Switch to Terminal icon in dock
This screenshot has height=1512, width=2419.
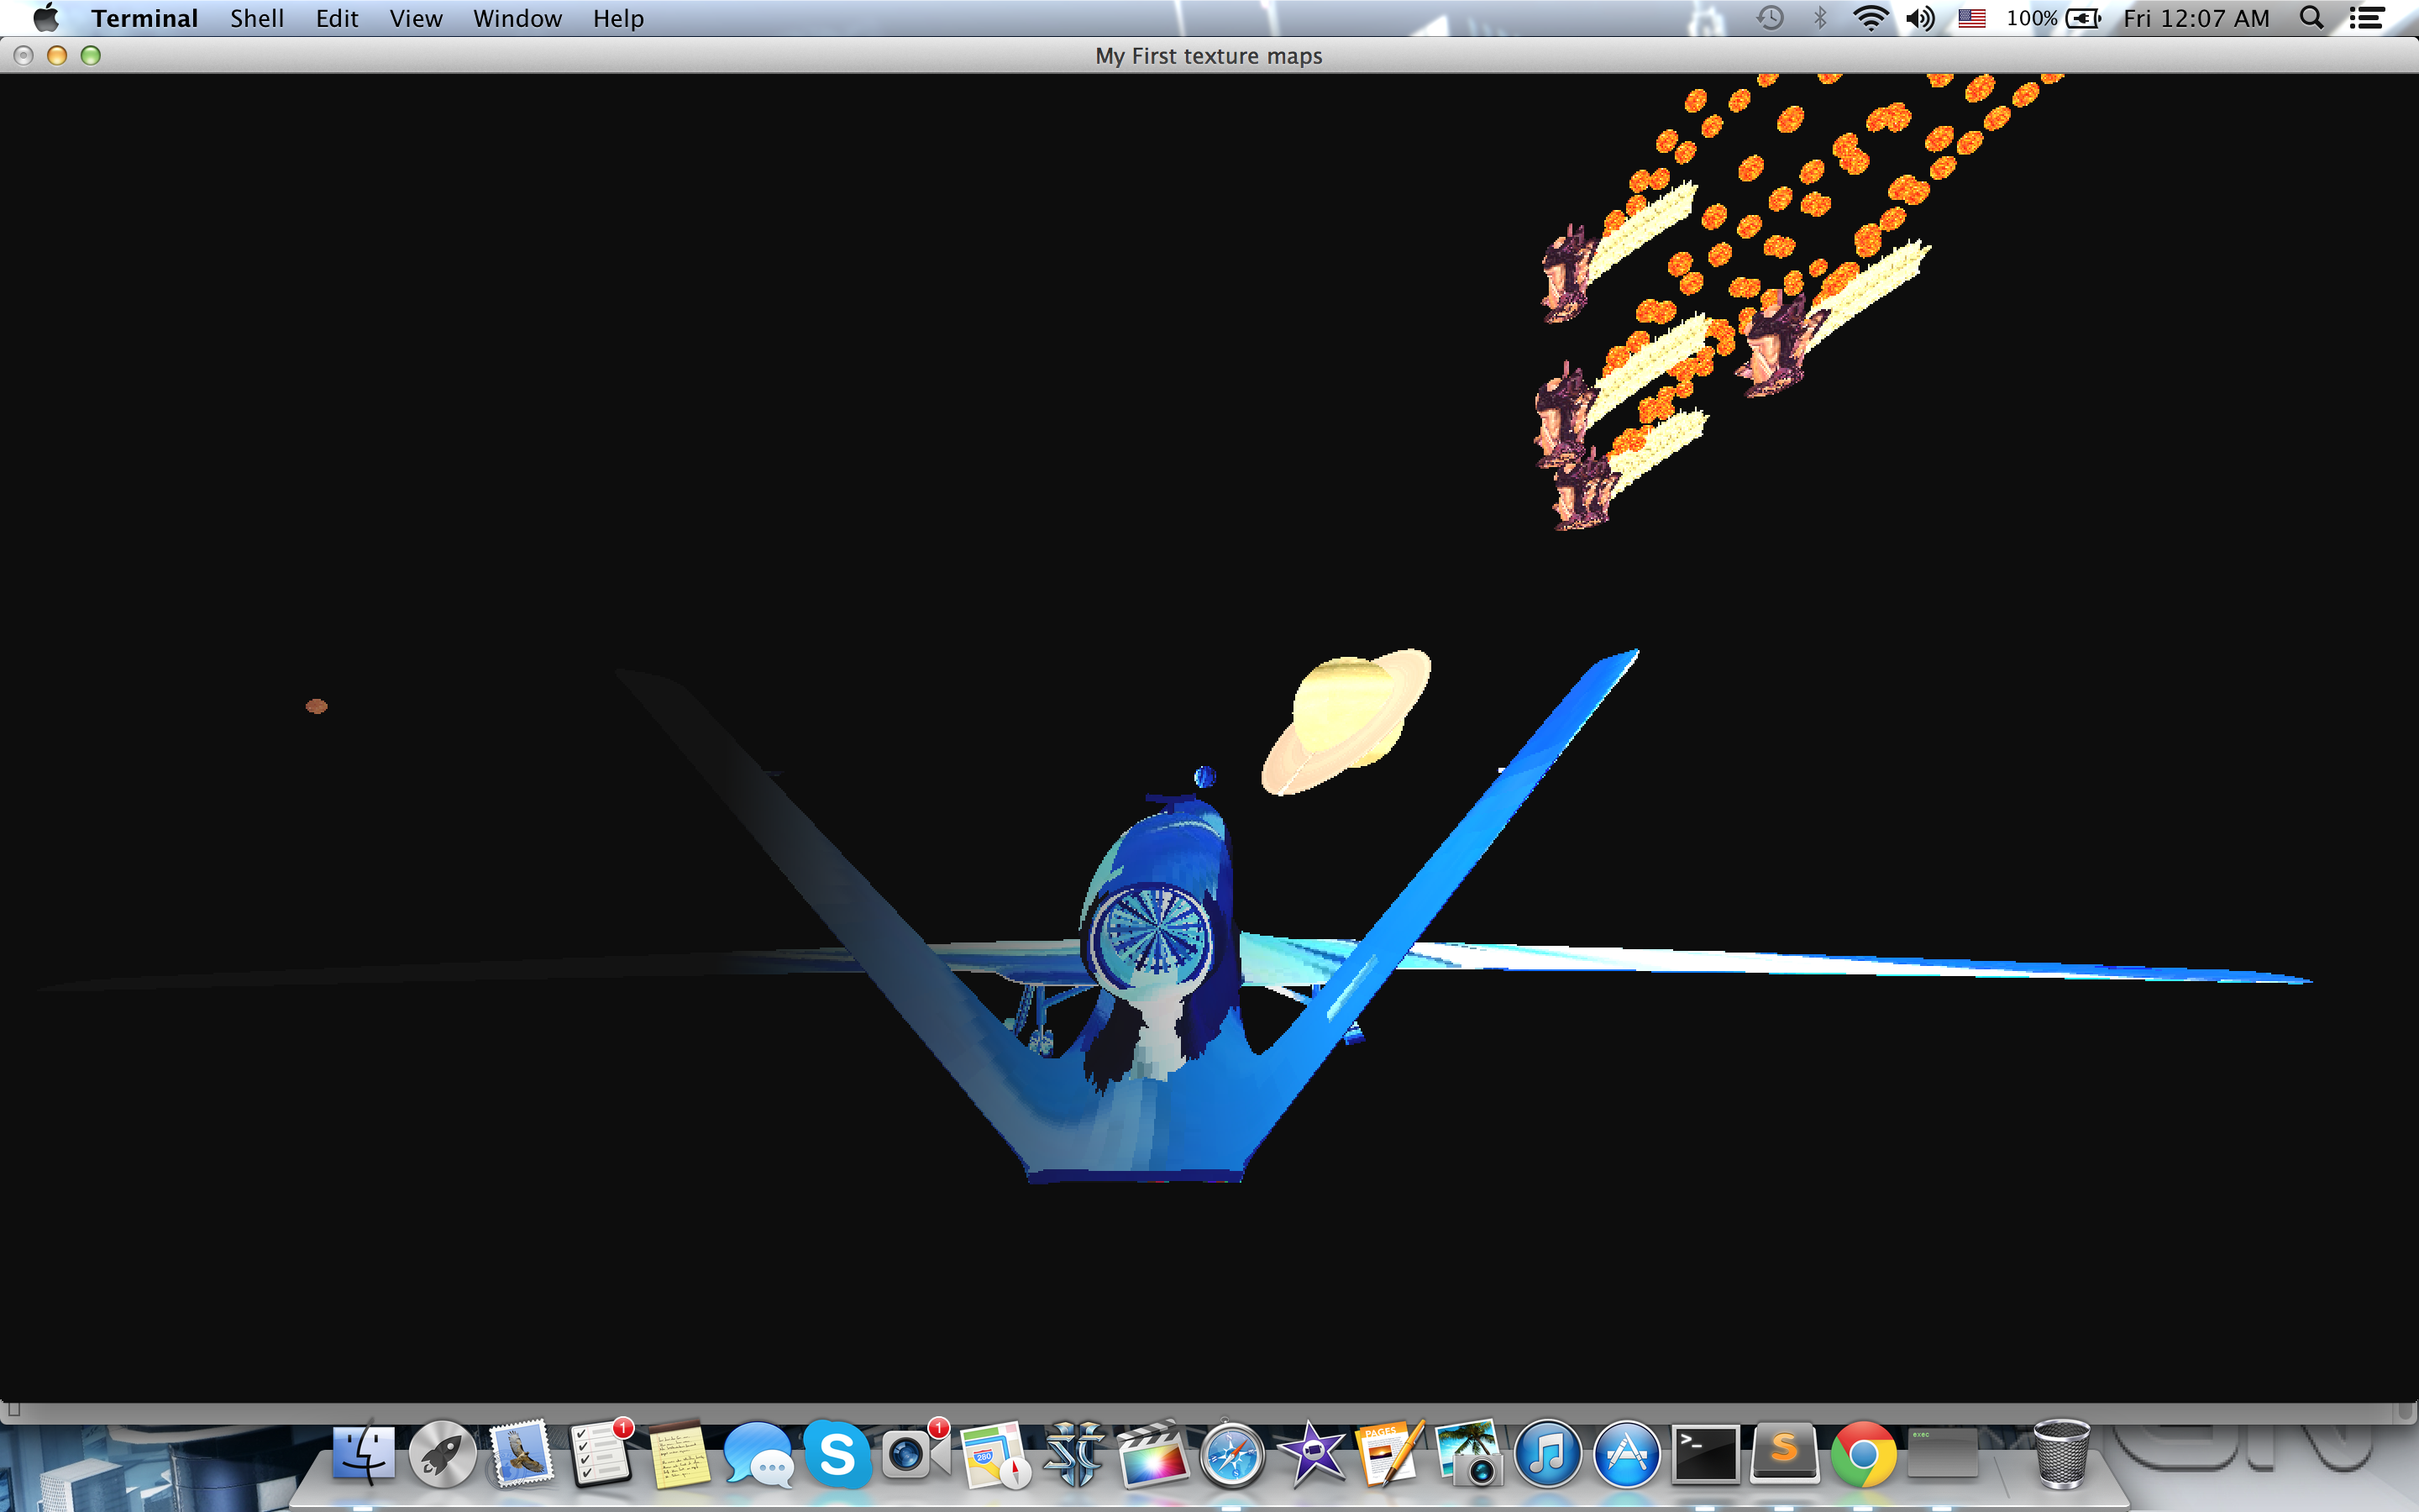click(1705, 1454)
